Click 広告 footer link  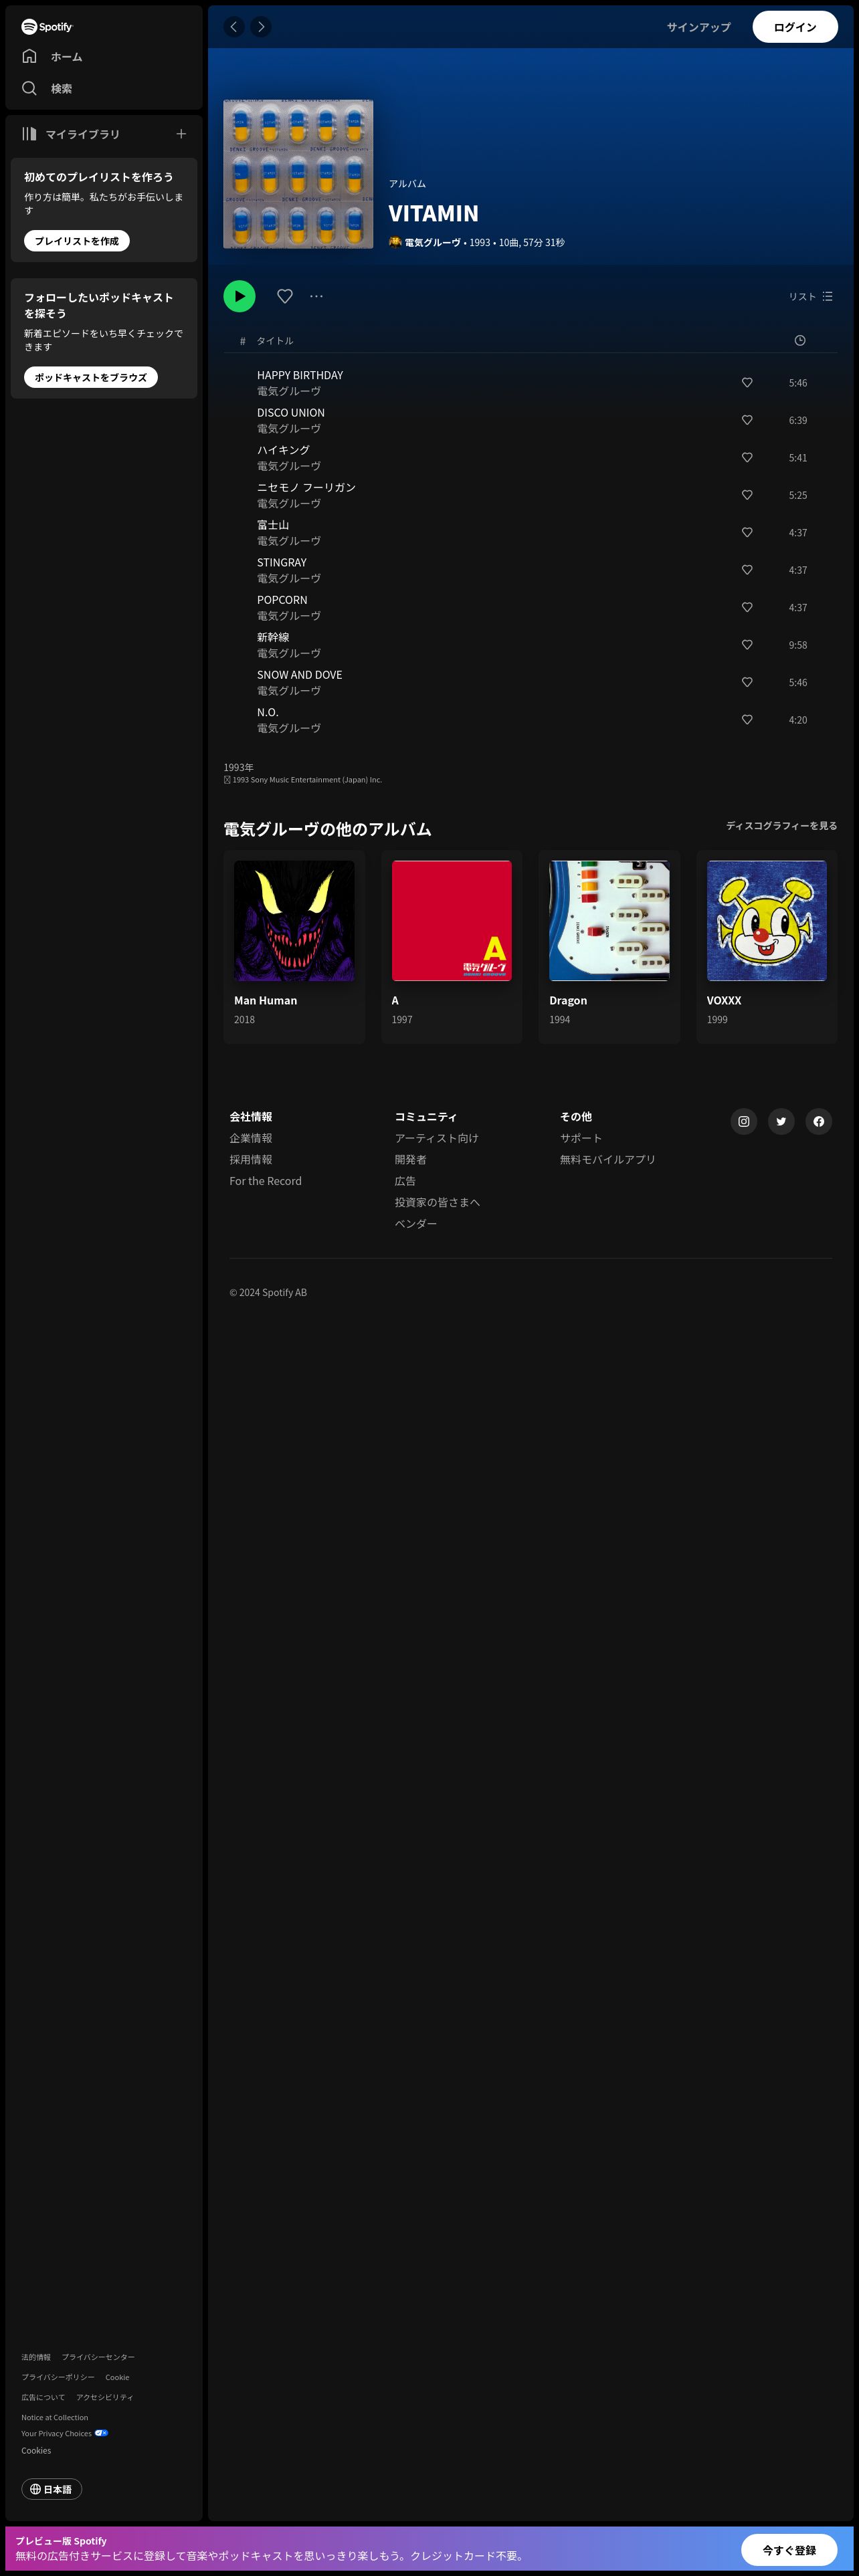(x=405, y=1181)
